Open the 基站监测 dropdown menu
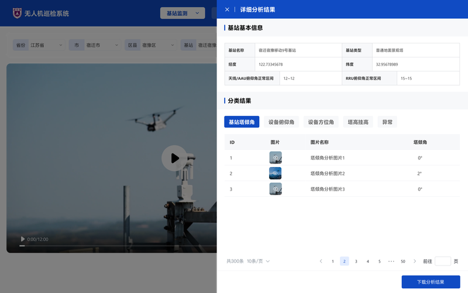 [x=183, y=13]
